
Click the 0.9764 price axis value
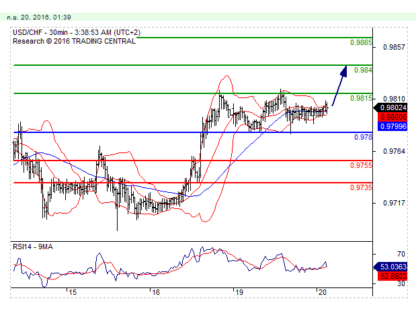pos(394,151)
